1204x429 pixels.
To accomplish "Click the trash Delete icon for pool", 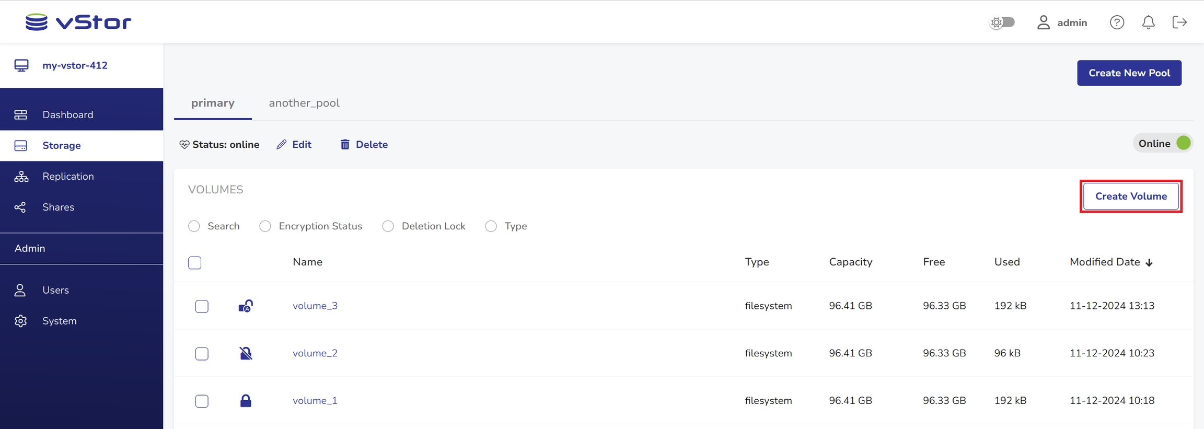I will tap(345, 145).
